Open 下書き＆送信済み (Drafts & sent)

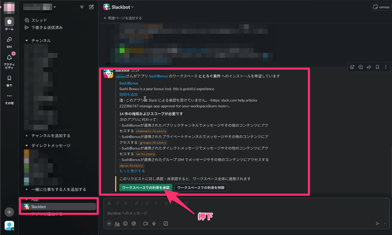point(47,28)
